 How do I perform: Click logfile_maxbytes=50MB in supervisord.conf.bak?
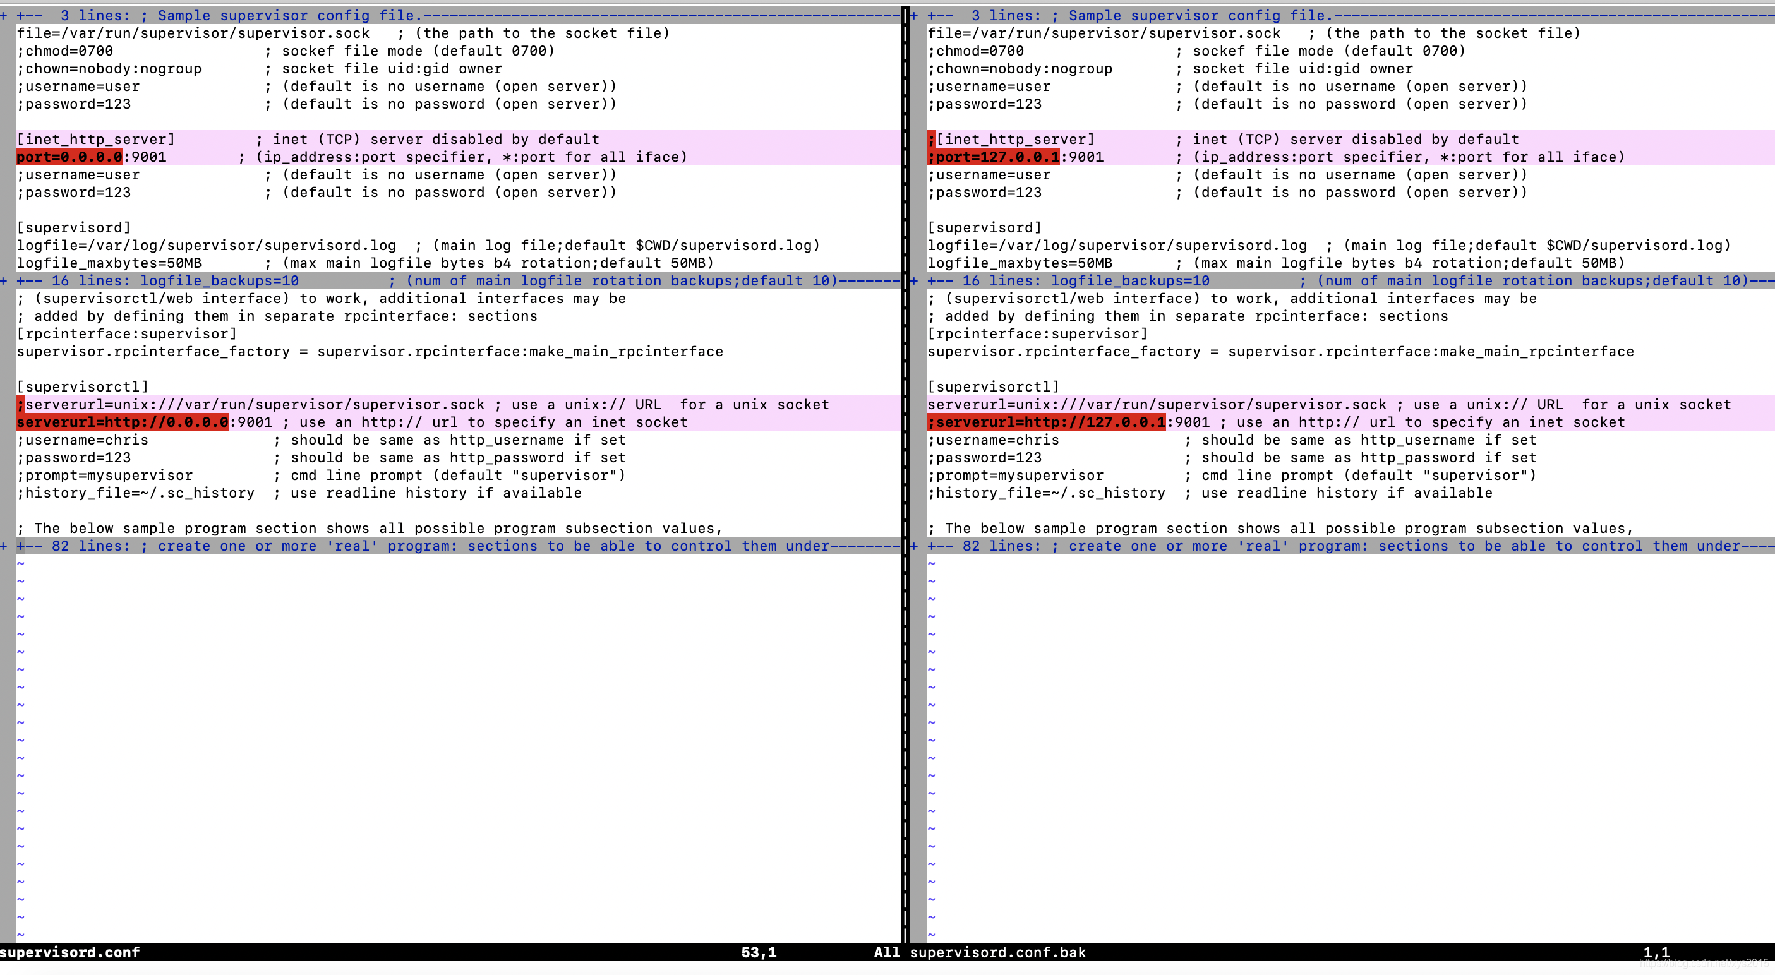(x=1021, y=263)
